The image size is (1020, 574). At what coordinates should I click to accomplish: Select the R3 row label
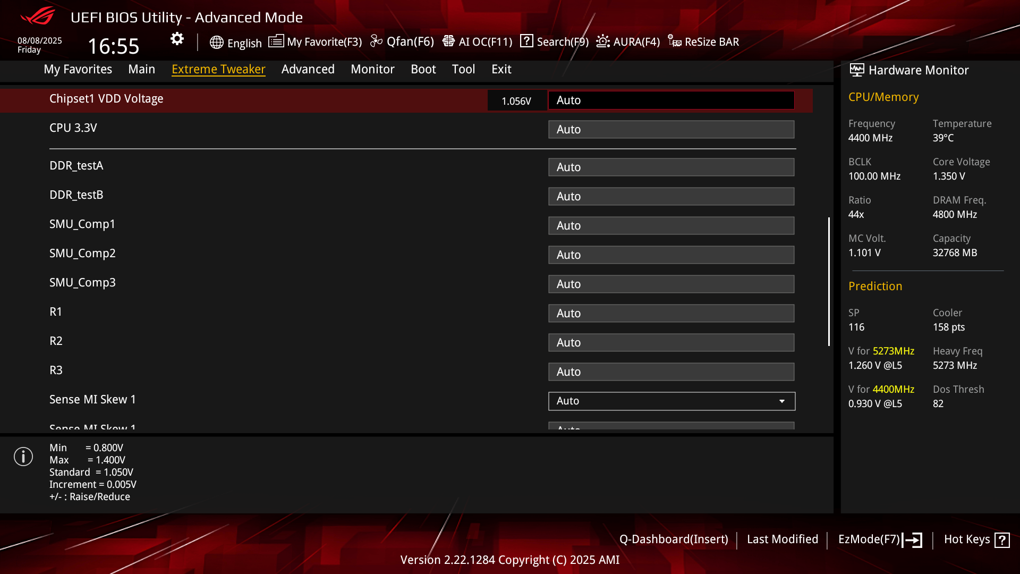pyautogui.click(x=56, y=370)
